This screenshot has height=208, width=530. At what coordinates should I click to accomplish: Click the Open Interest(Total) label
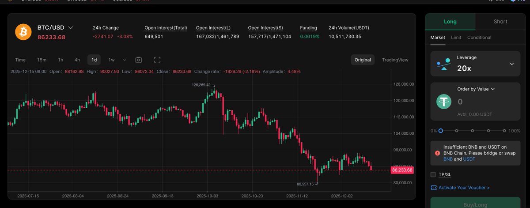[166, 28]
